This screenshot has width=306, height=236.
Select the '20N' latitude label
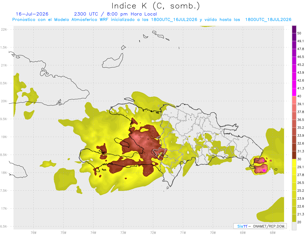(4, 101)
